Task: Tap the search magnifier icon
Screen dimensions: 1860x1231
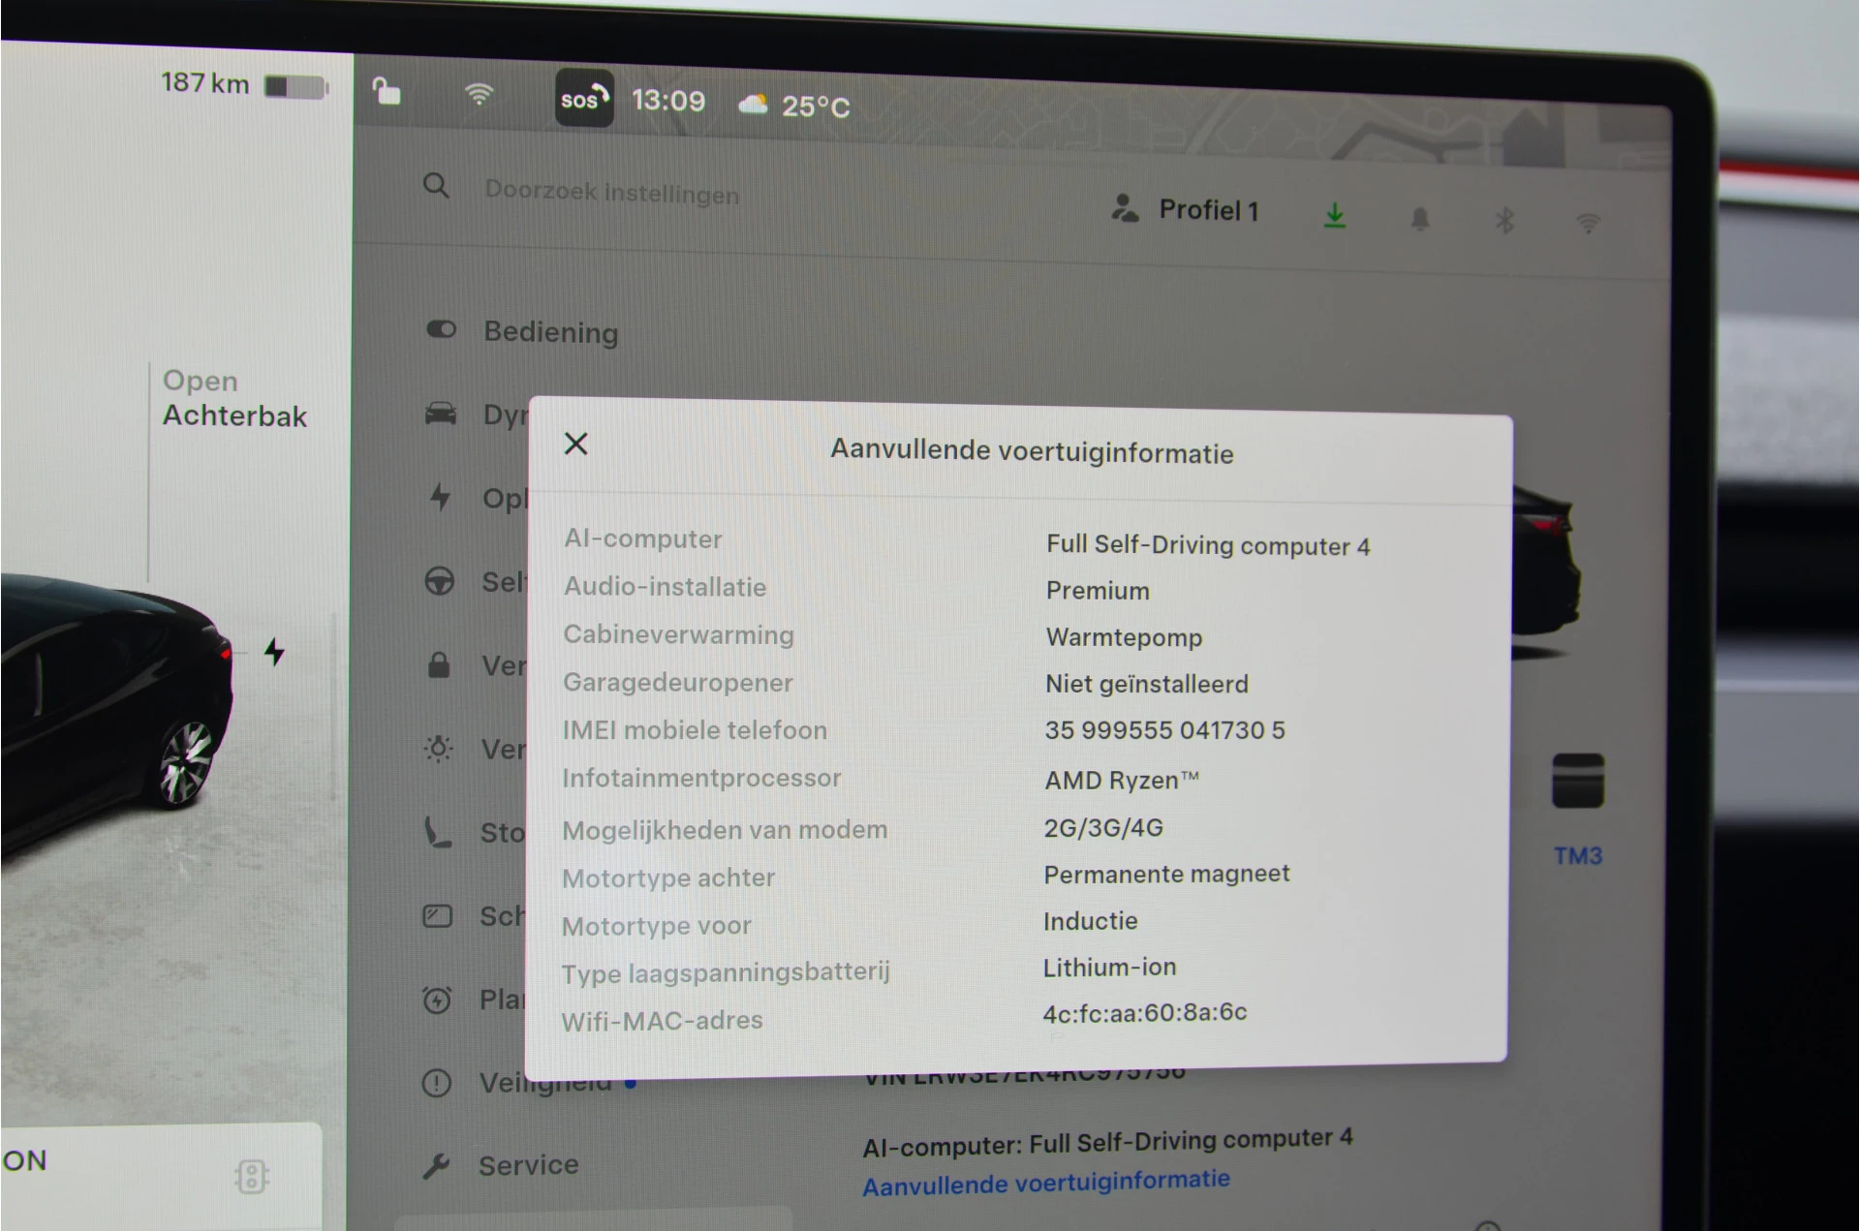Action: pos(436,185)
